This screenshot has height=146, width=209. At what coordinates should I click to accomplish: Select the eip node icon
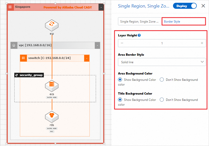point(52,25)
